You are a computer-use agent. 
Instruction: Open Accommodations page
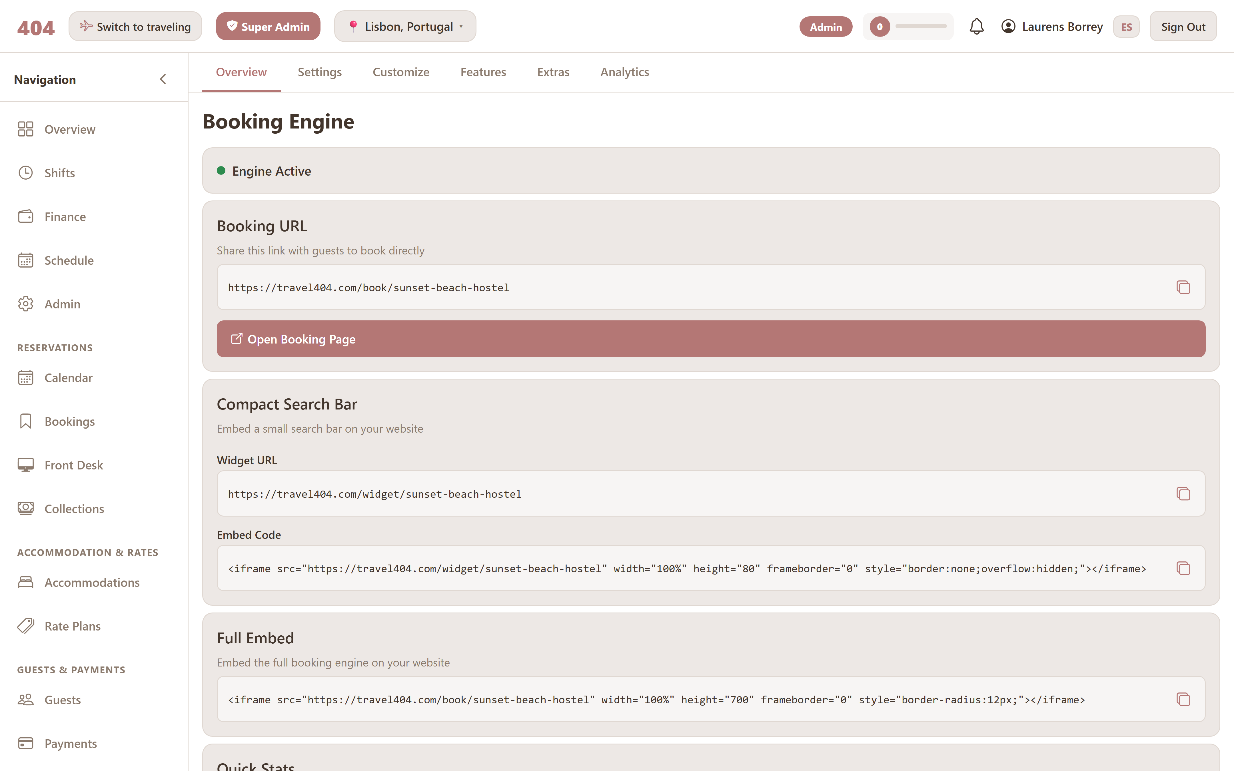click(x=94, y=582)
